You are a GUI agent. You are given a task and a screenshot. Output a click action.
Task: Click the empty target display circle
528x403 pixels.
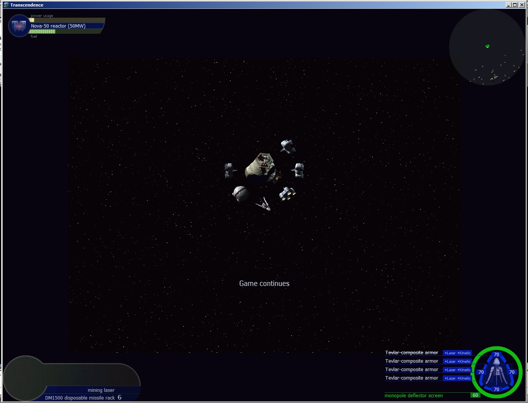point(25,378)
